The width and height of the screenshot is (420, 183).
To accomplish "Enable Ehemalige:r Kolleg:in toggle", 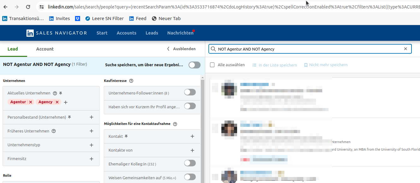I will pyautogui.click(x=190, y=163).
